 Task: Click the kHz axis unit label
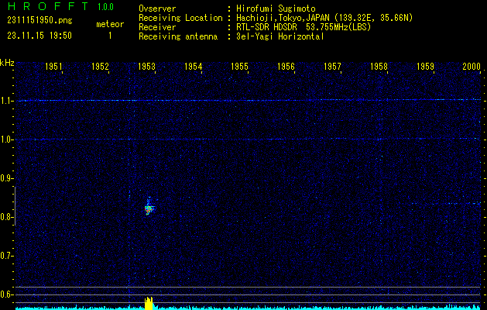point(7,63)
